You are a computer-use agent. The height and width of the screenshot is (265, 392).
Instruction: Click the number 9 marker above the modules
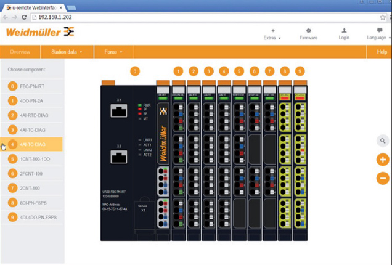(x=300, y=71)
